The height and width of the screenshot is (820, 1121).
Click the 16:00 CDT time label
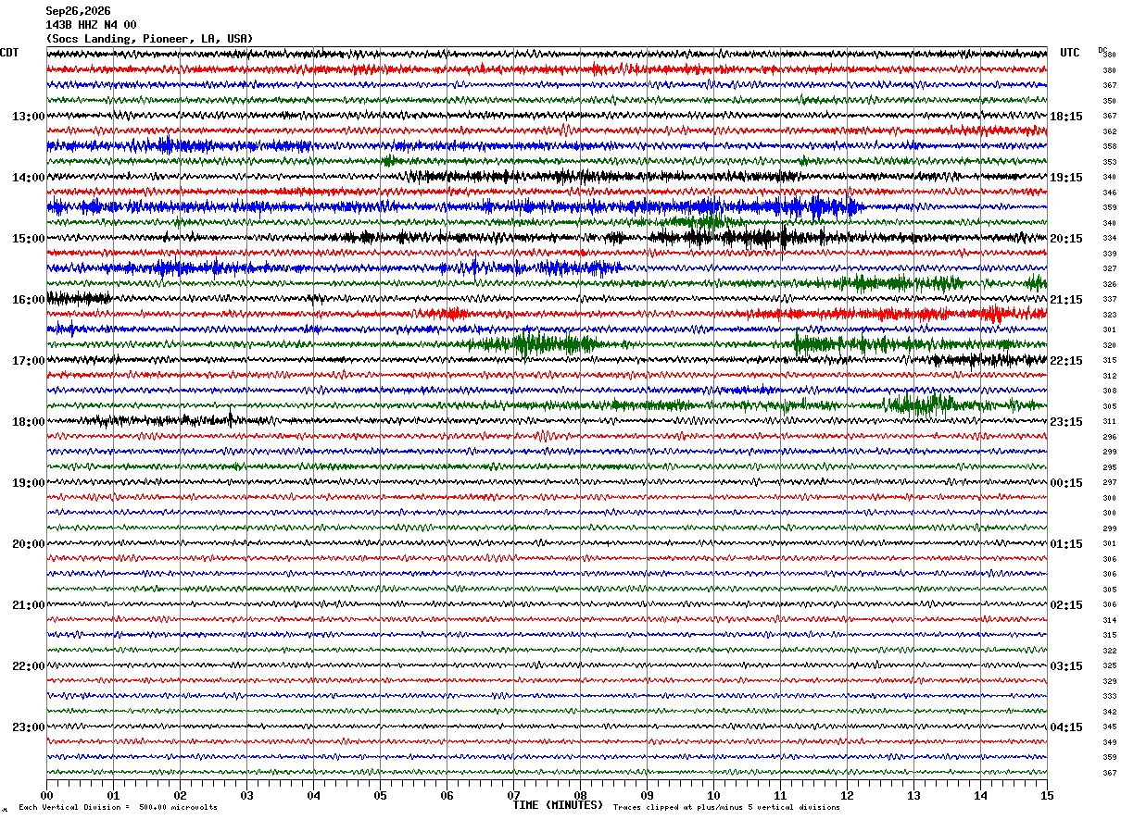click(28, 300)
